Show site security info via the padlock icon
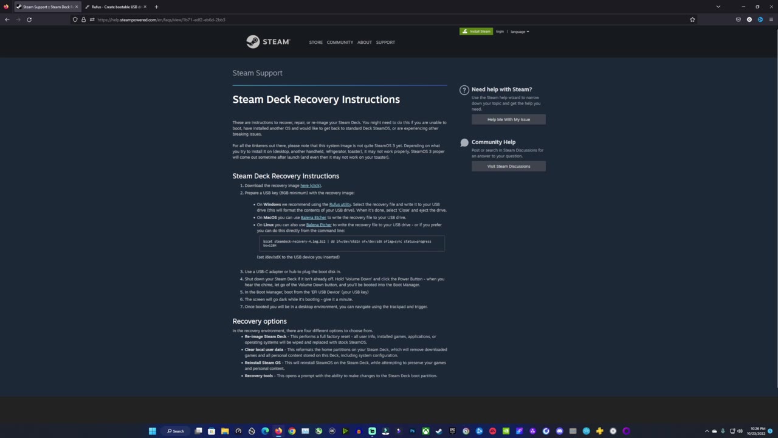The image size is (778, 438). [84, 19]
